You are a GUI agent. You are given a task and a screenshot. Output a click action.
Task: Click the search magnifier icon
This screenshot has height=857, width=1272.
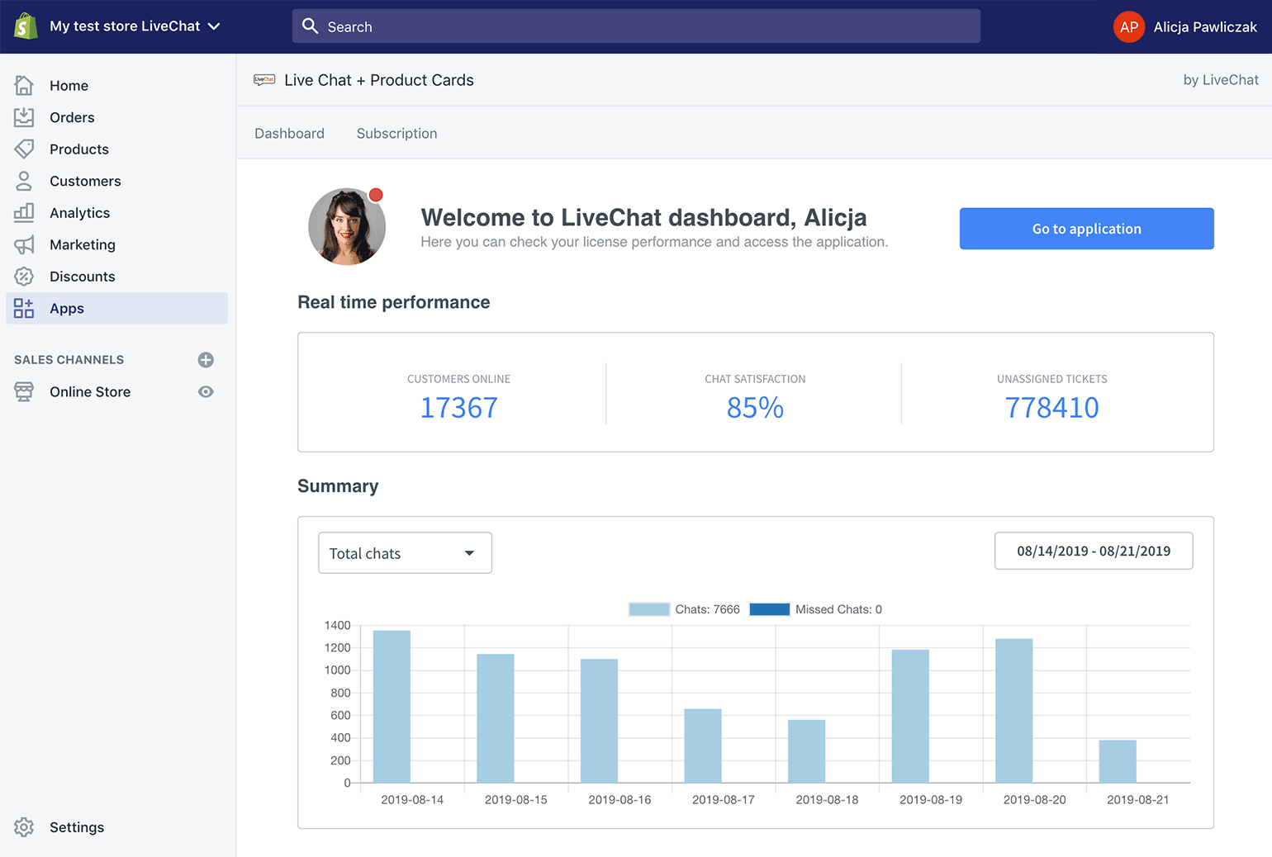point(311,26)
